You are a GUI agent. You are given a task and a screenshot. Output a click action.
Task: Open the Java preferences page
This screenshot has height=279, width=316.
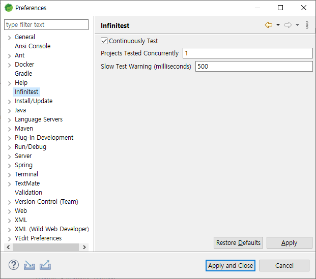[x=20, y=110]
